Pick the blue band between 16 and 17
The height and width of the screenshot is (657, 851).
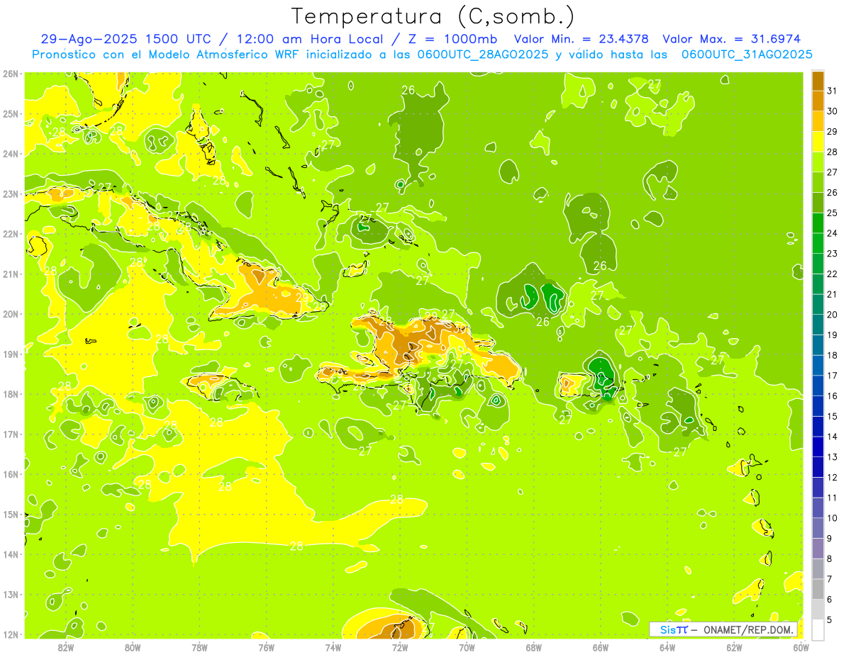(x=818, y=386)
